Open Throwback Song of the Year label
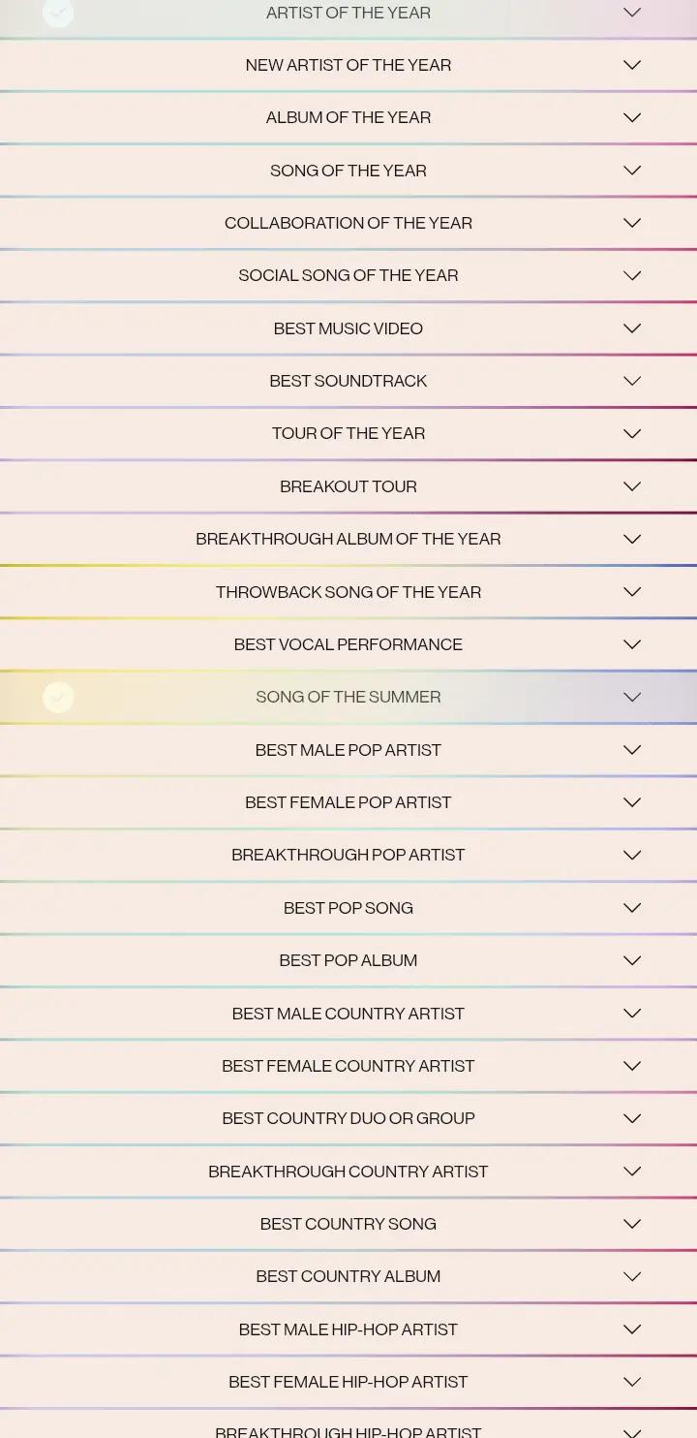 click(x=348, y=592)
